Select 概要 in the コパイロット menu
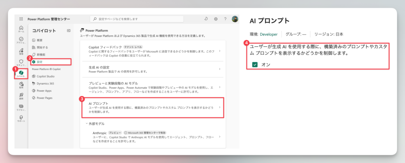Viewport: 405px width, 163px height. (x=39, y=40)
